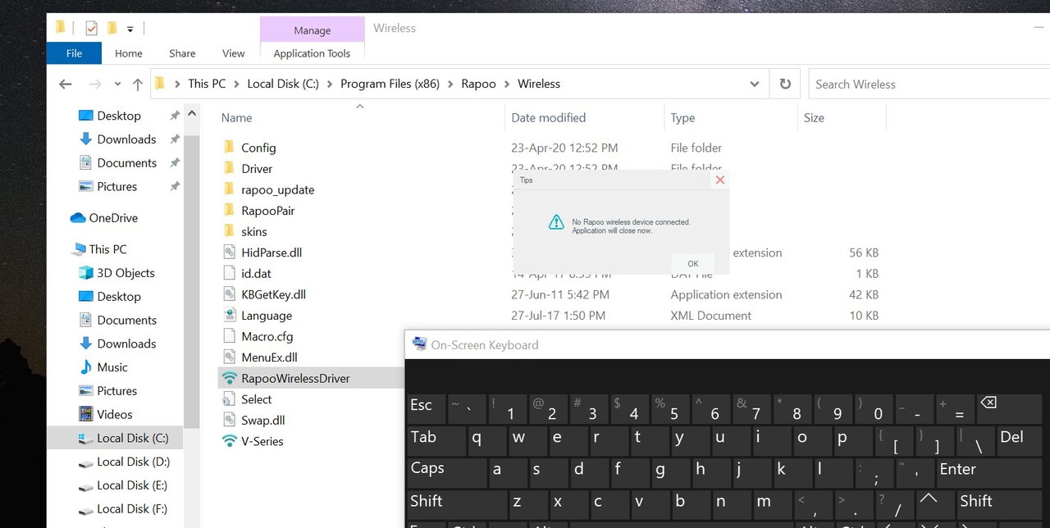Tap Esc on On-Screen Keyboard
The width and height of the screenshot is (1050, 528).
coord(426,409)
